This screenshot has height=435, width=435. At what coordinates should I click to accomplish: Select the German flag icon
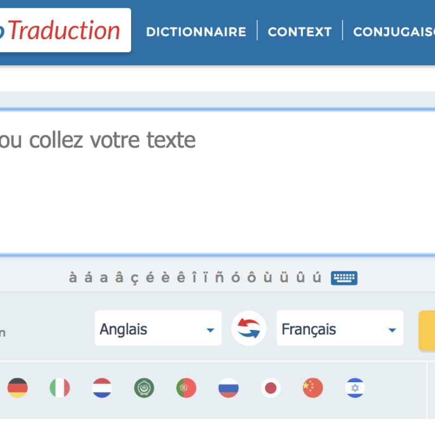pyautogui.click(x=17, y=388)
